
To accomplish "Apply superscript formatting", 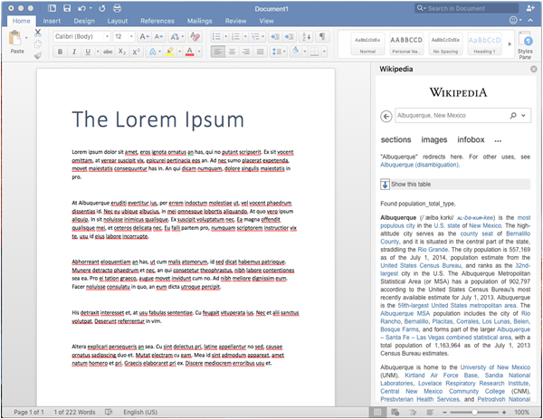I will pos(136,52).
